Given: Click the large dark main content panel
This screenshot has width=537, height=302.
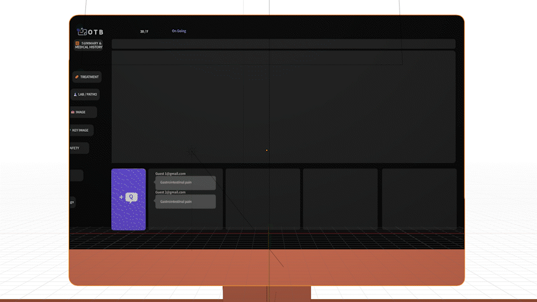Looking at the screenshot, I should [x=284, y=107].
